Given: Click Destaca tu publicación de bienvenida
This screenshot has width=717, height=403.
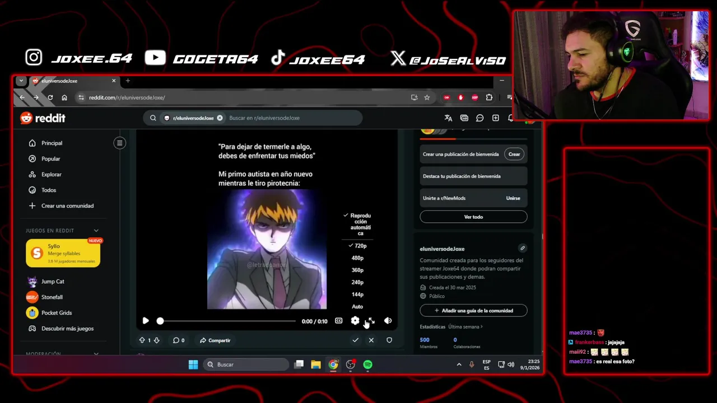Looking at the screenshot, I should click(473, 176).
